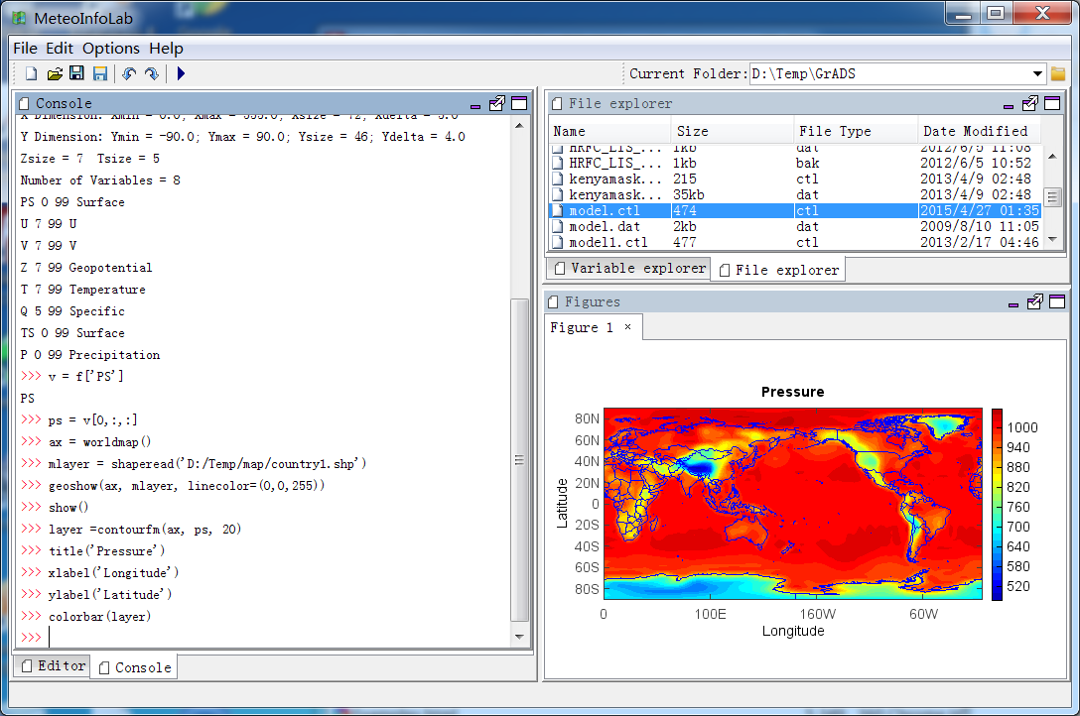
Task: Click the 'ax = worldmap()' console line
Action: pos(100,442)
